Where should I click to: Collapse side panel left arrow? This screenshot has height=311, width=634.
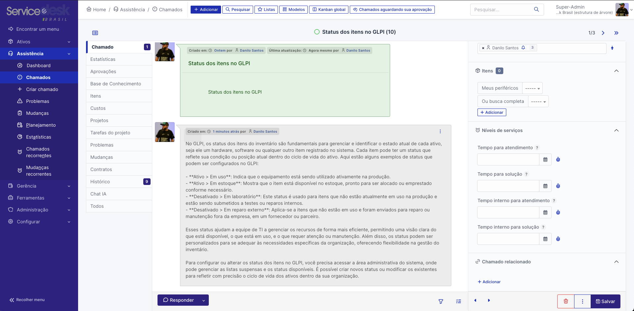475,300
